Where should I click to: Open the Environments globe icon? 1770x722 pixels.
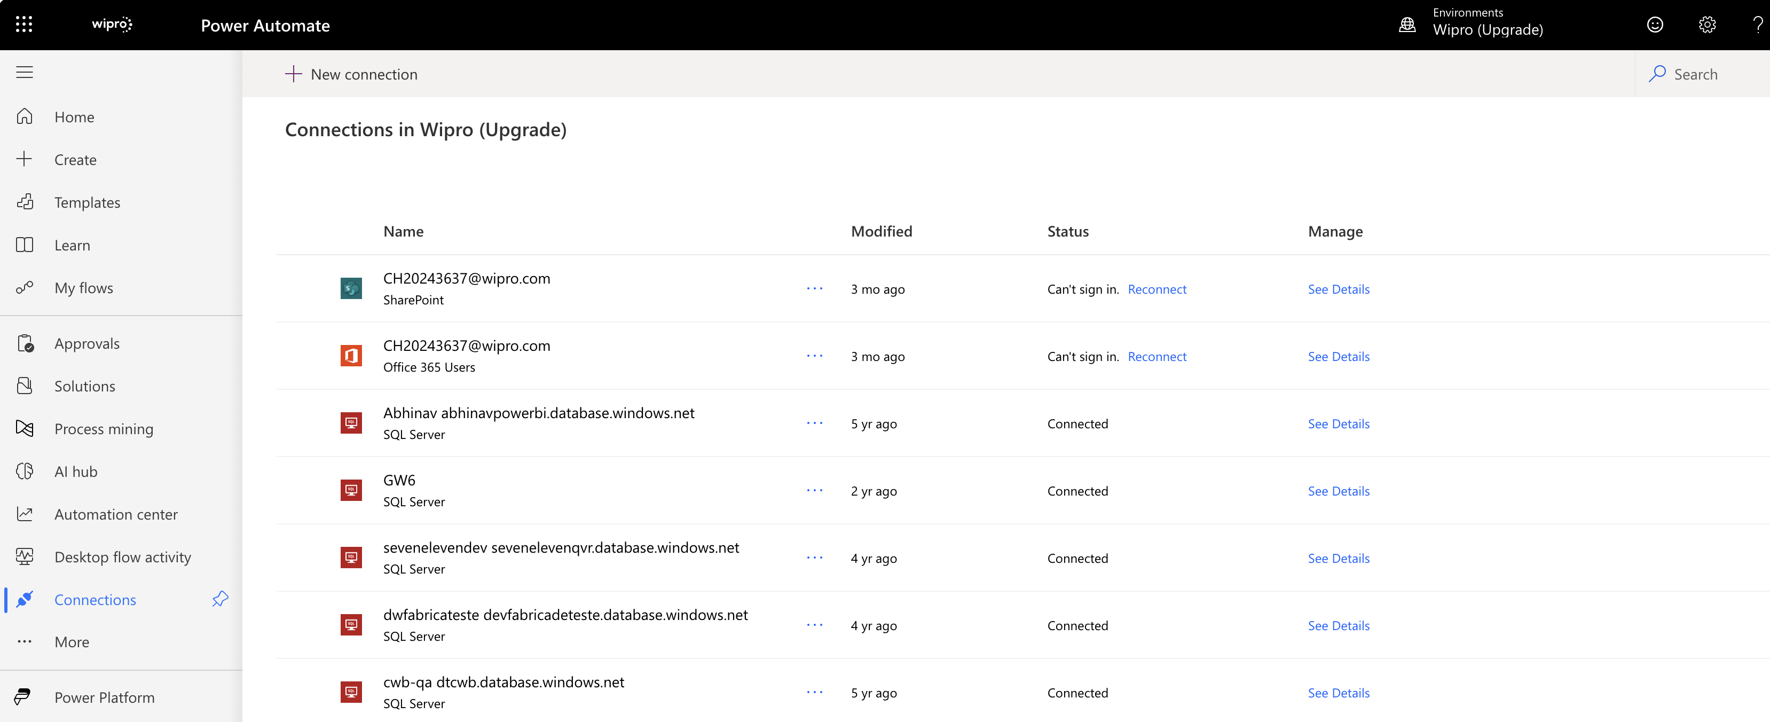(1407, 25)
